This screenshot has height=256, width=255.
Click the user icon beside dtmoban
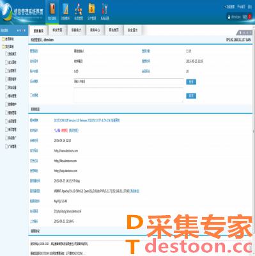[x=229, y=17]
